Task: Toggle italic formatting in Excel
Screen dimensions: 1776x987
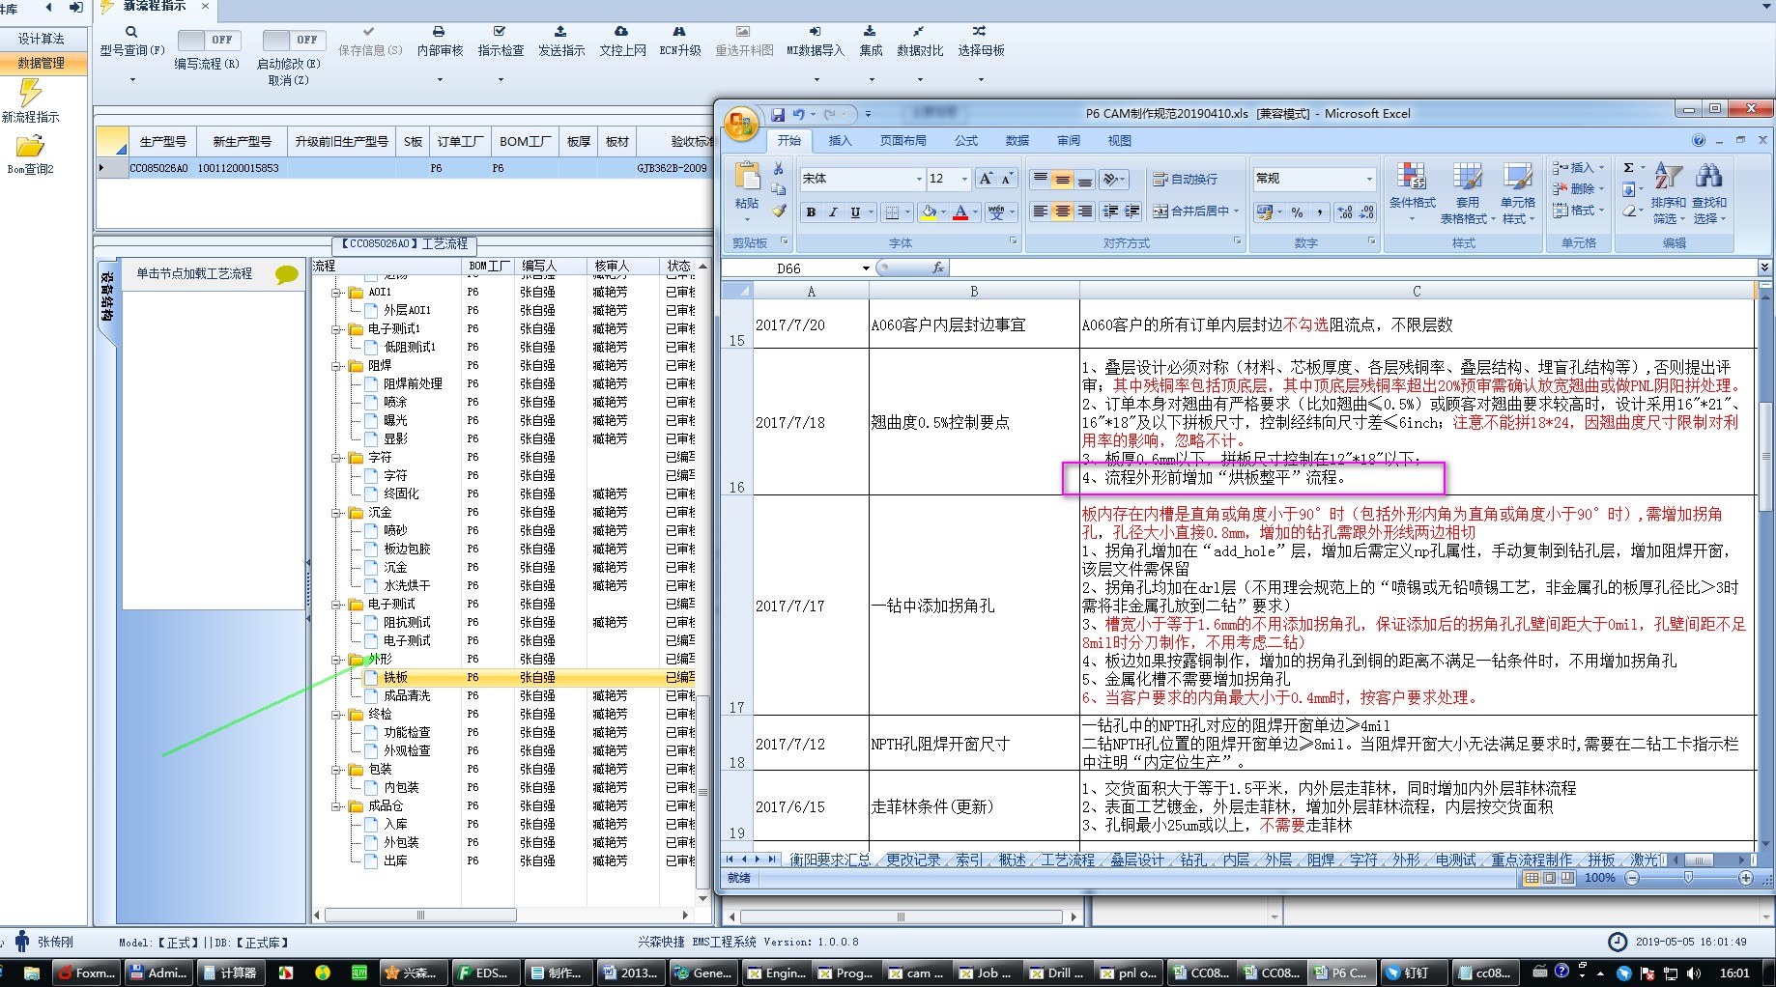Action: point(832,212)
